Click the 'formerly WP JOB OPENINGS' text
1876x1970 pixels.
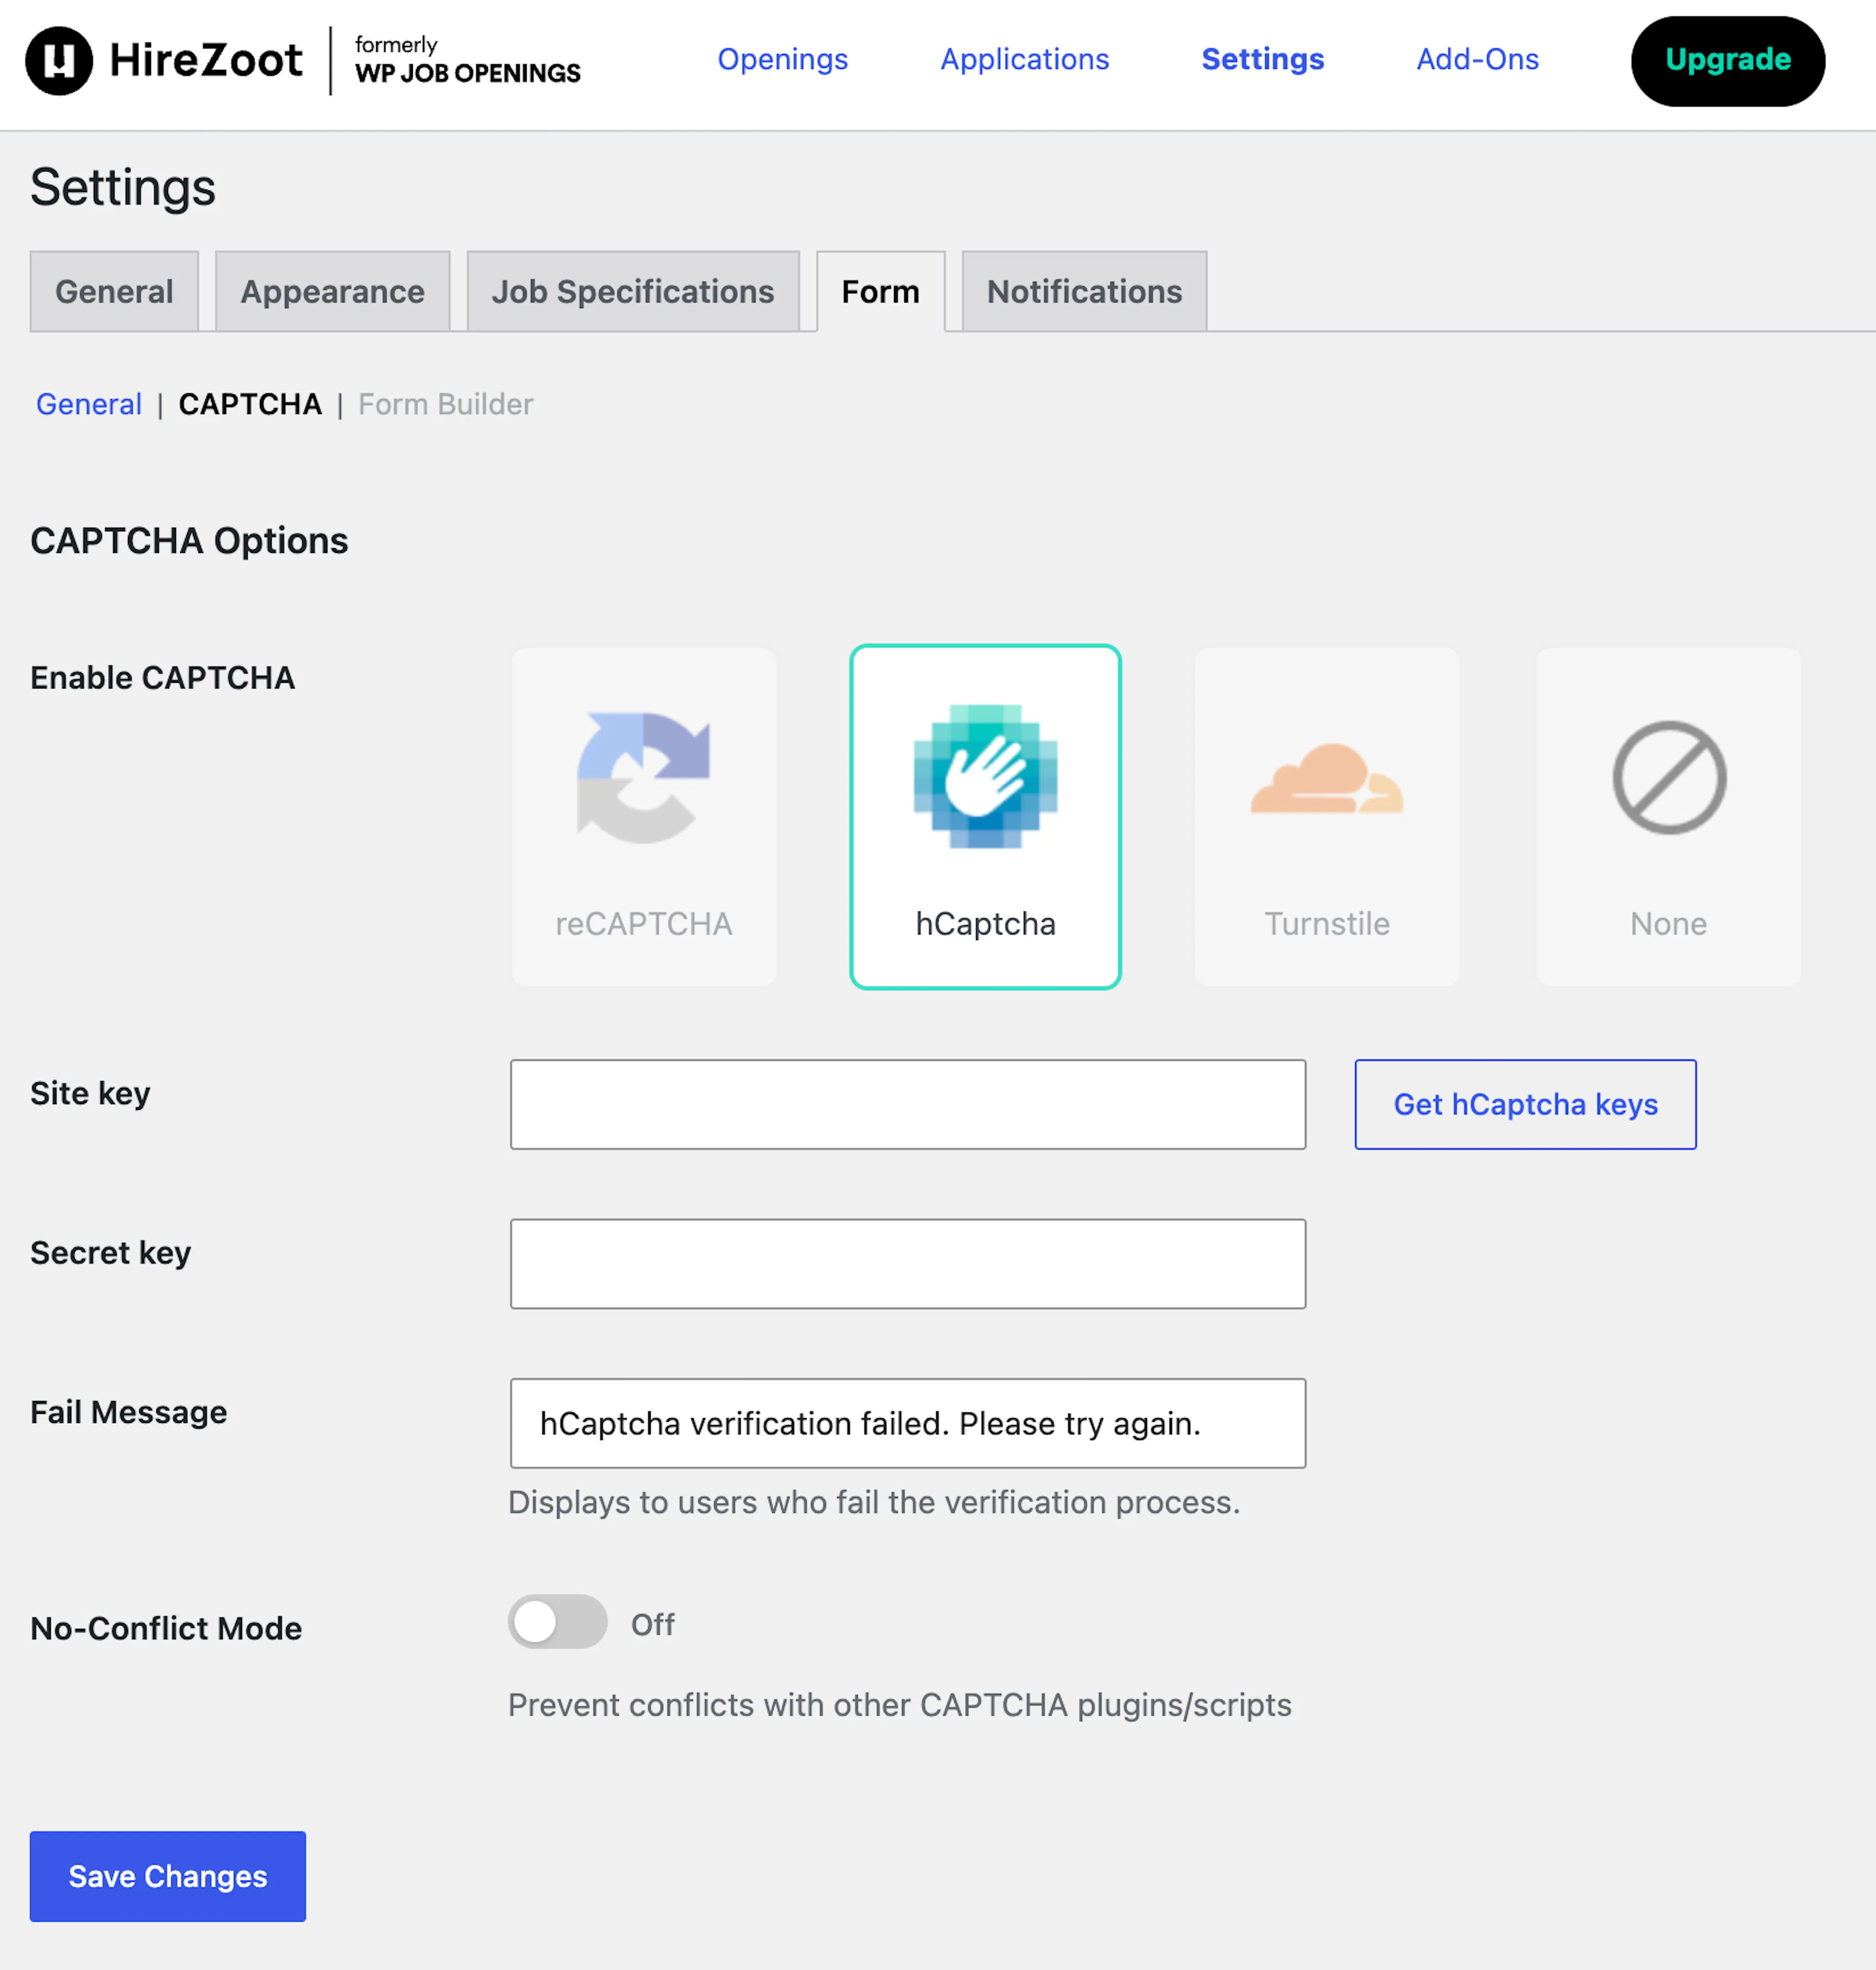click(467, 60)
